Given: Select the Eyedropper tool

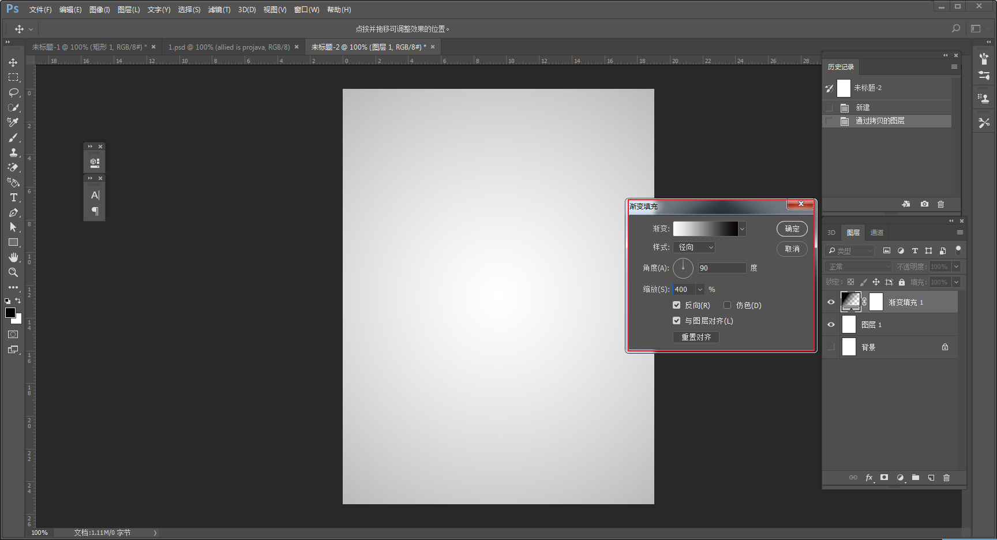Looking at the screenshot, I should [x=13, y=122].
